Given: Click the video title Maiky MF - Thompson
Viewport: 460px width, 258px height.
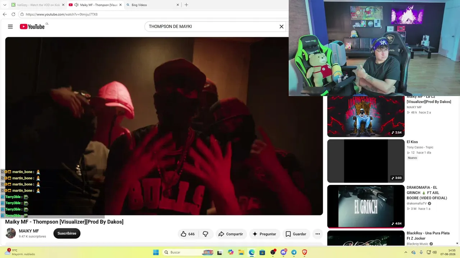Looking at the screenshot, I should 64,222.
